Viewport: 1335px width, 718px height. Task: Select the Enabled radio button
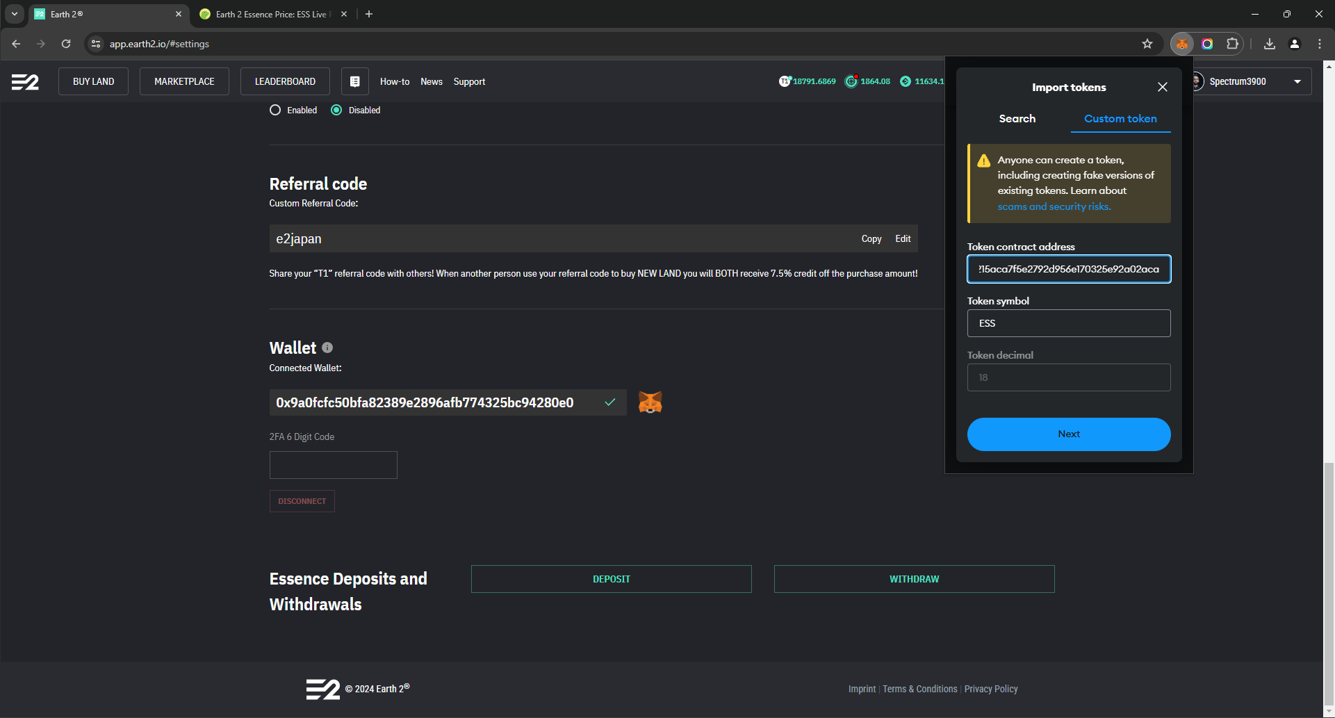[x=275, y=110]
